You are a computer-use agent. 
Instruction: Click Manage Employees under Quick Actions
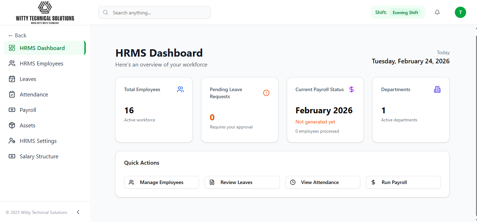click(x=161, y=182)
